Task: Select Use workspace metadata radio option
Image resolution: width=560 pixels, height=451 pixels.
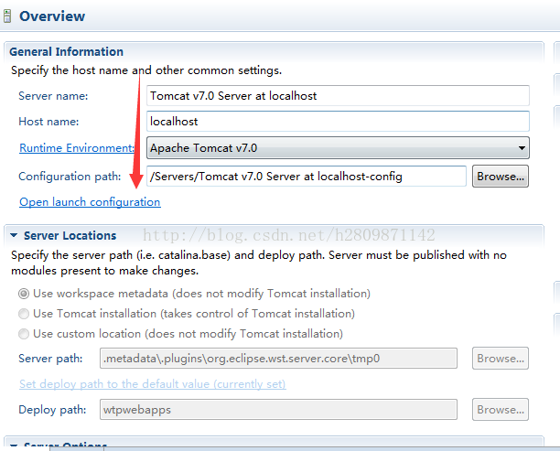Action: click(24, 294)
